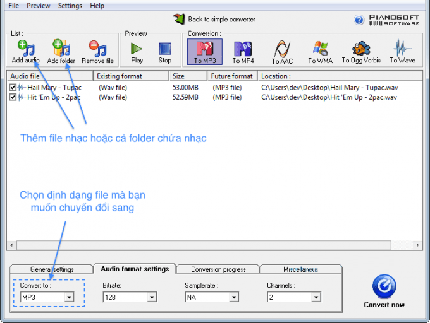
Task: Open the Settings menu
Action: pyautogui.click(x=70, y=6)
